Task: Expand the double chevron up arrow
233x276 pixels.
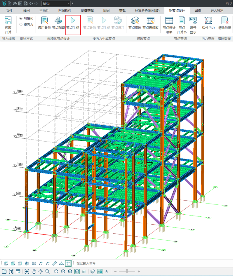Action: [x=106, y=271]
